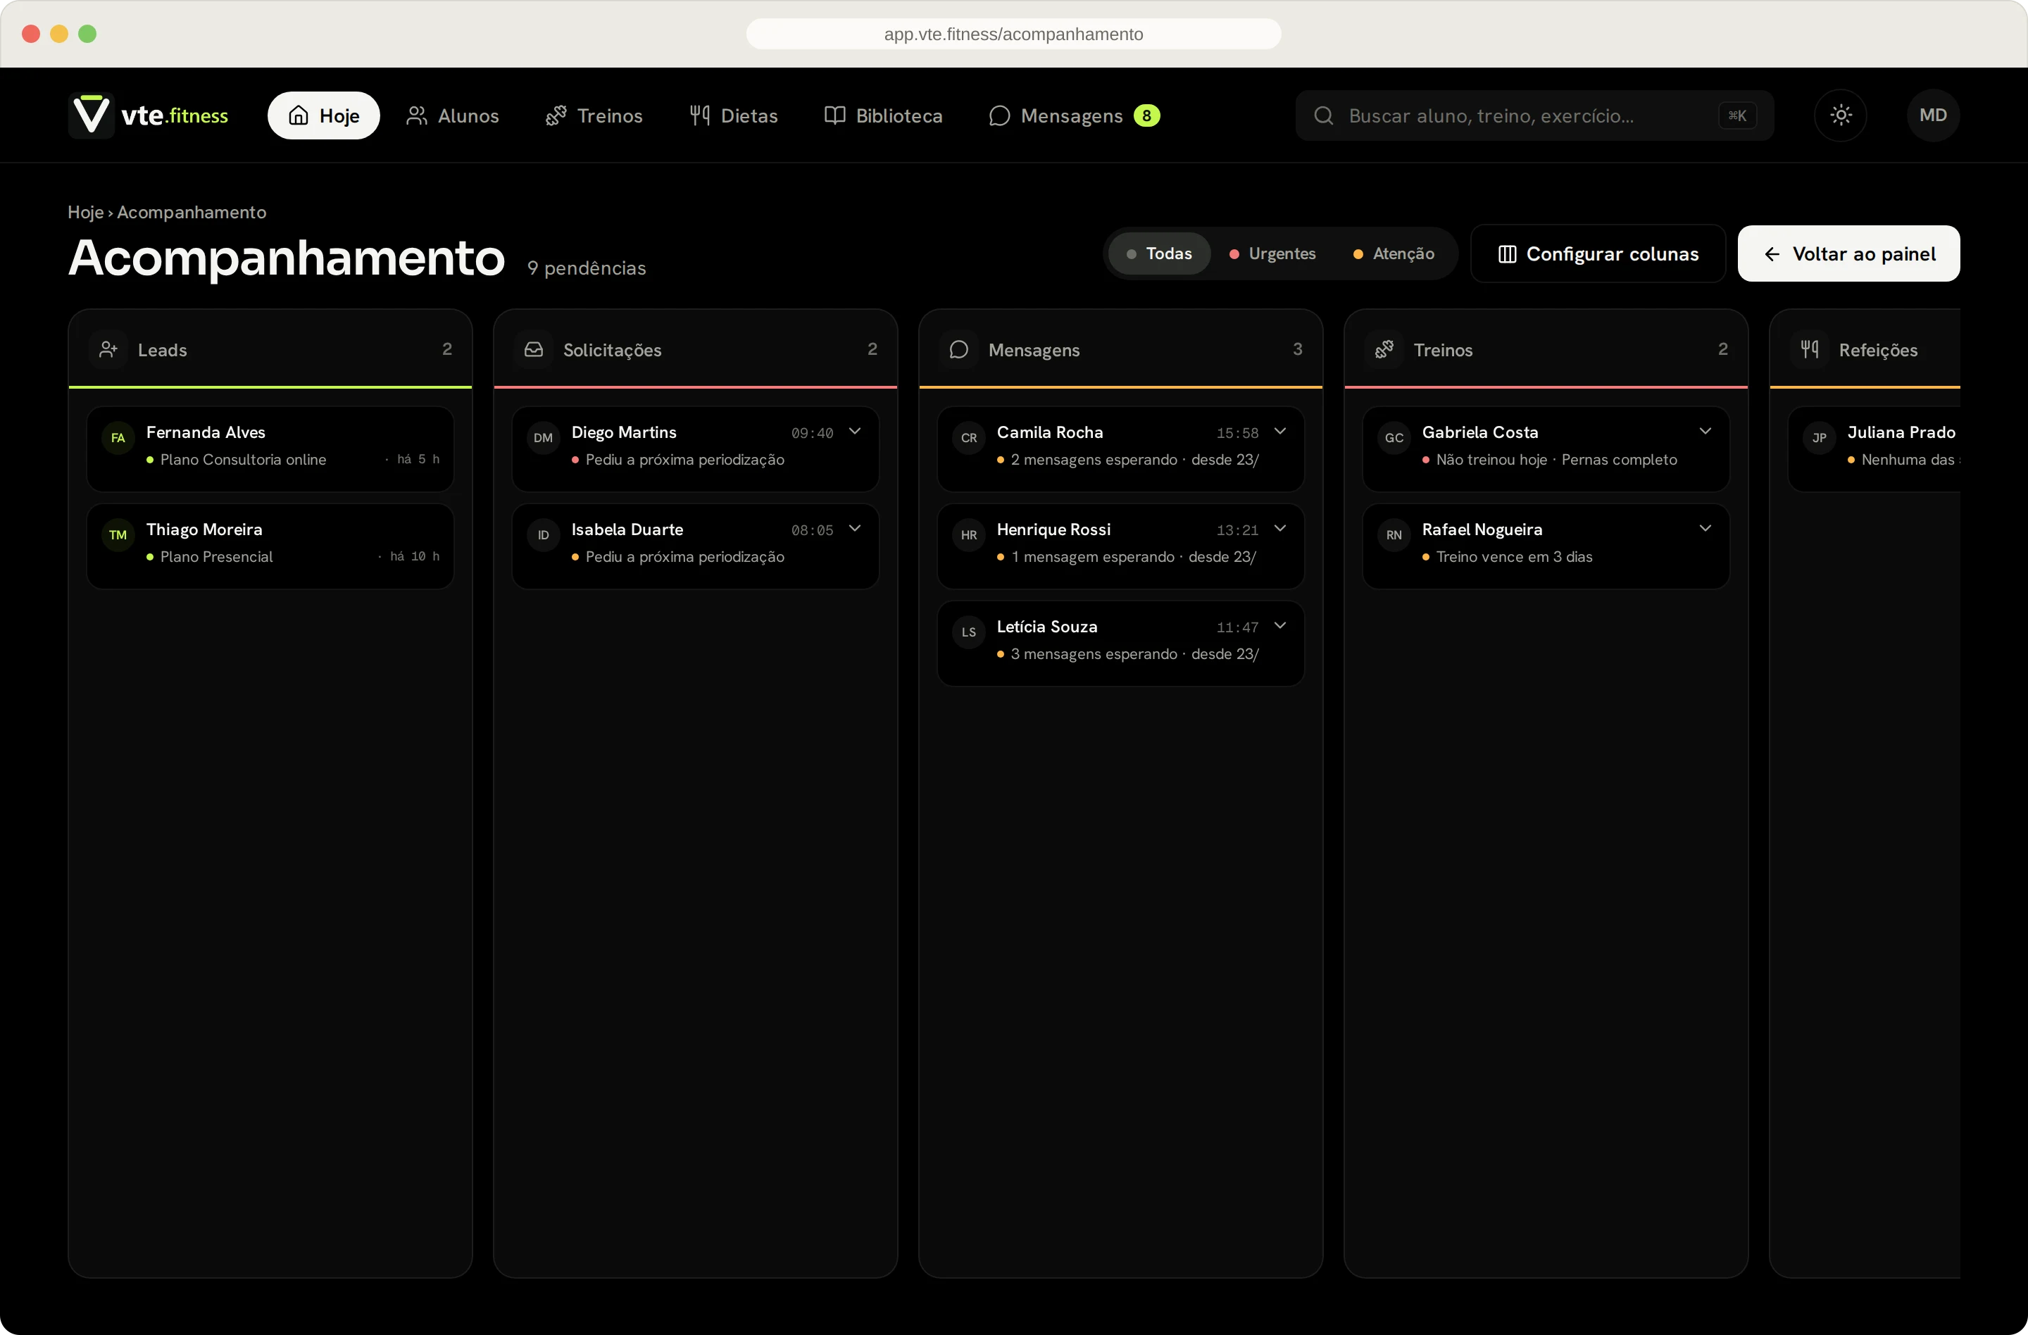This screenshot has height=1335, width=2028.
Task: Expand Rafael Nogueira card chevron
Action: pos(1705,529)
